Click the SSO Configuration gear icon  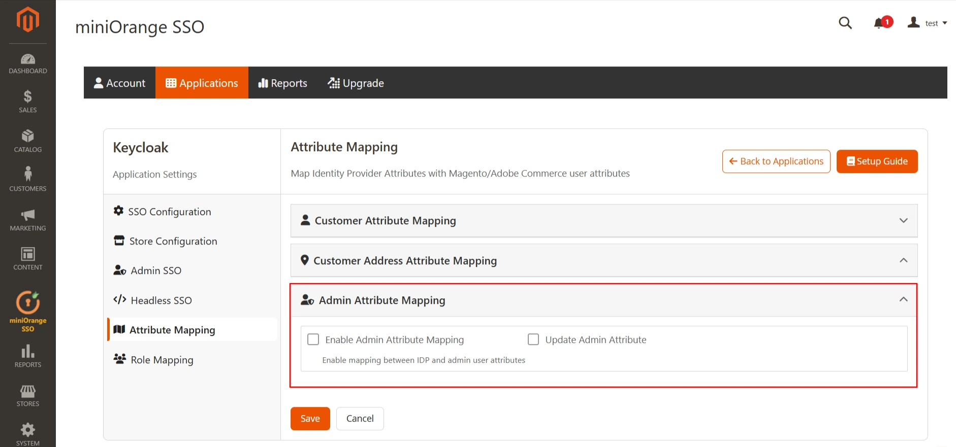(118, 211)
